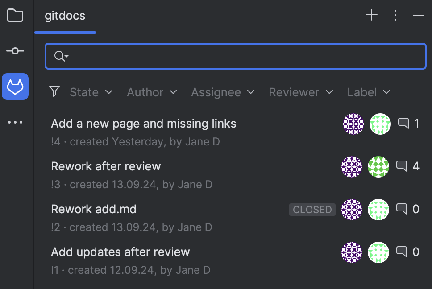This screenshot has height=289, width=432.
Task: Open the folder panel in the sidebar
Action: tap(16, 15)
